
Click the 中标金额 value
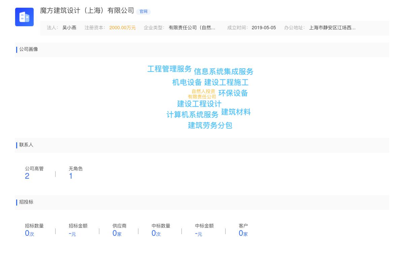[x=199, y=233]
